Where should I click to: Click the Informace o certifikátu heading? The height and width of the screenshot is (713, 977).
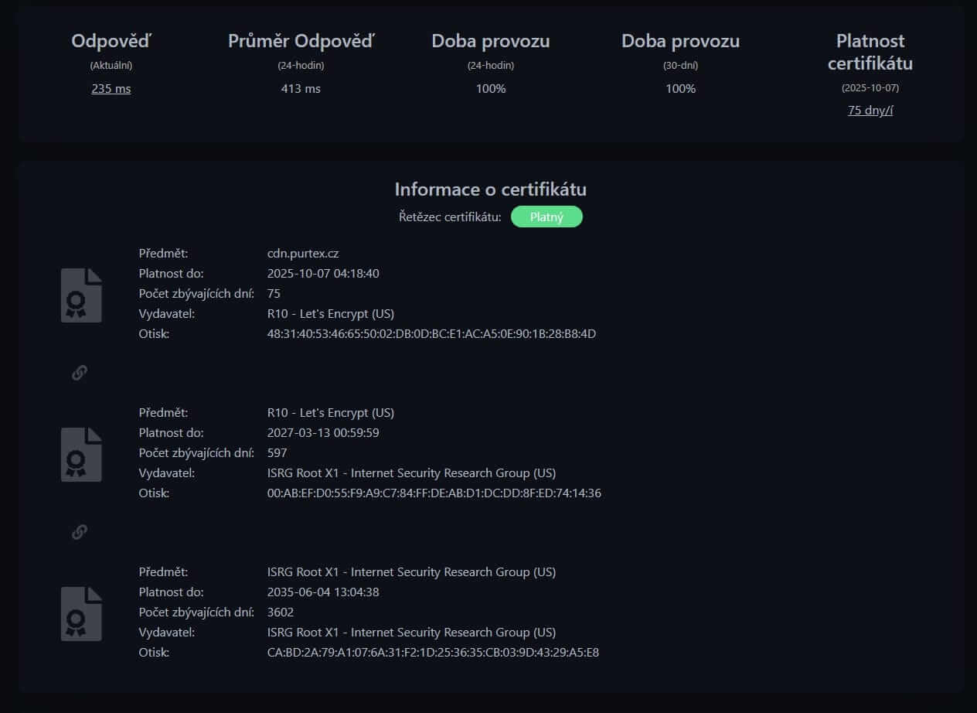point(491,189)
